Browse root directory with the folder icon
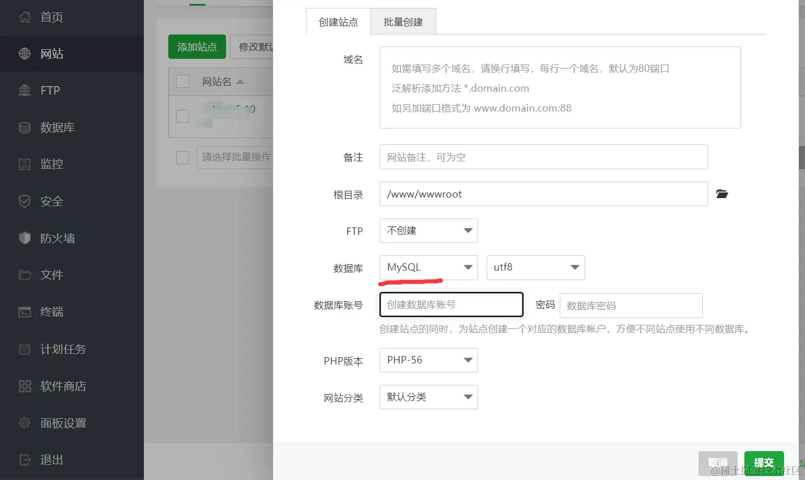 point(722,194)
